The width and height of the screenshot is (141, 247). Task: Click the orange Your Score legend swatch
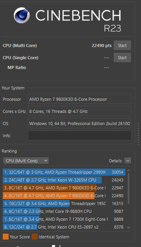(x=5, y=237)
